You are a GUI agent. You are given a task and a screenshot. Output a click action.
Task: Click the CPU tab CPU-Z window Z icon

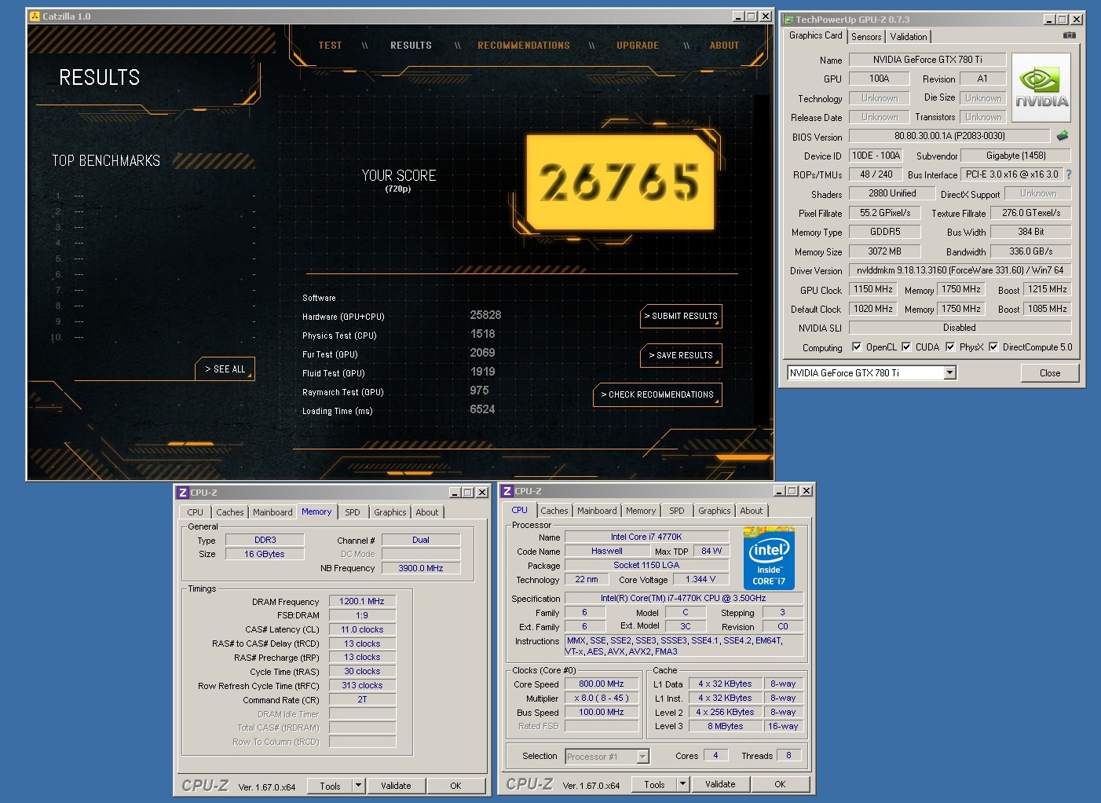507,491
